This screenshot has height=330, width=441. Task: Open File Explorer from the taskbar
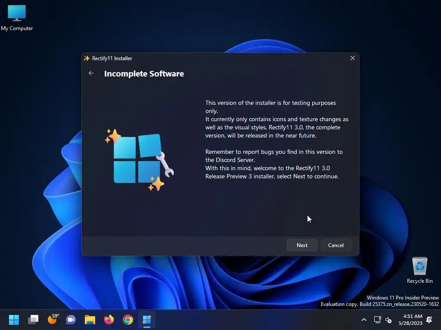[x=90, y=320]
